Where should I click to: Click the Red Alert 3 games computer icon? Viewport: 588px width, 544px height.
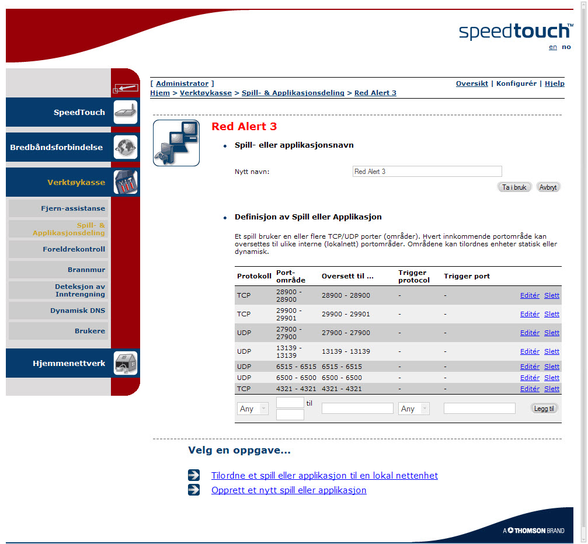pyautogui.click(x=176, y=143)
